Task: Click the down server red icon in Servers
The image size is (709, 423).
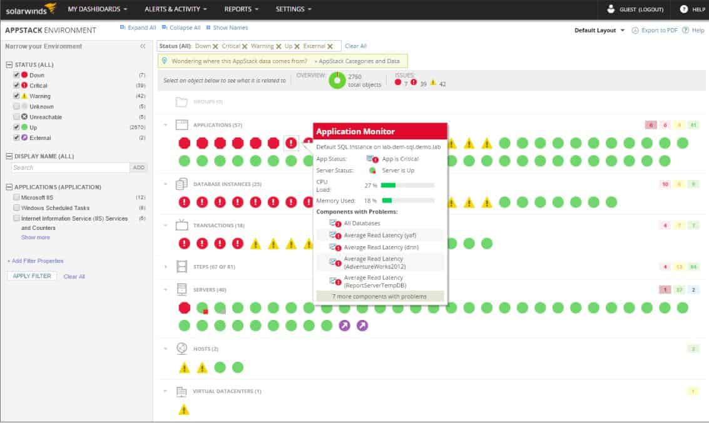Action: [185, 308]
